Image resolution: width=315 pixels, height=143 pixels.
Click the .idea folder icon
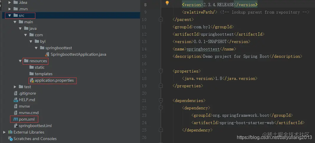coord(15,3)
